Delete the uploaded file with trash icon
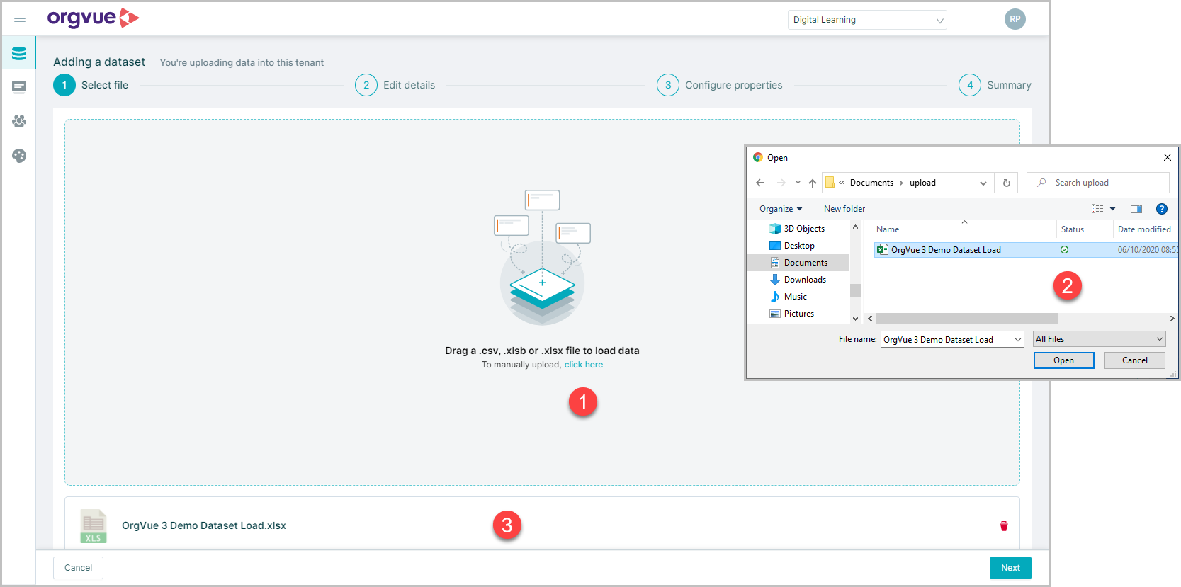This screenshot has height=587, width=1181. tap(1004, 526)
